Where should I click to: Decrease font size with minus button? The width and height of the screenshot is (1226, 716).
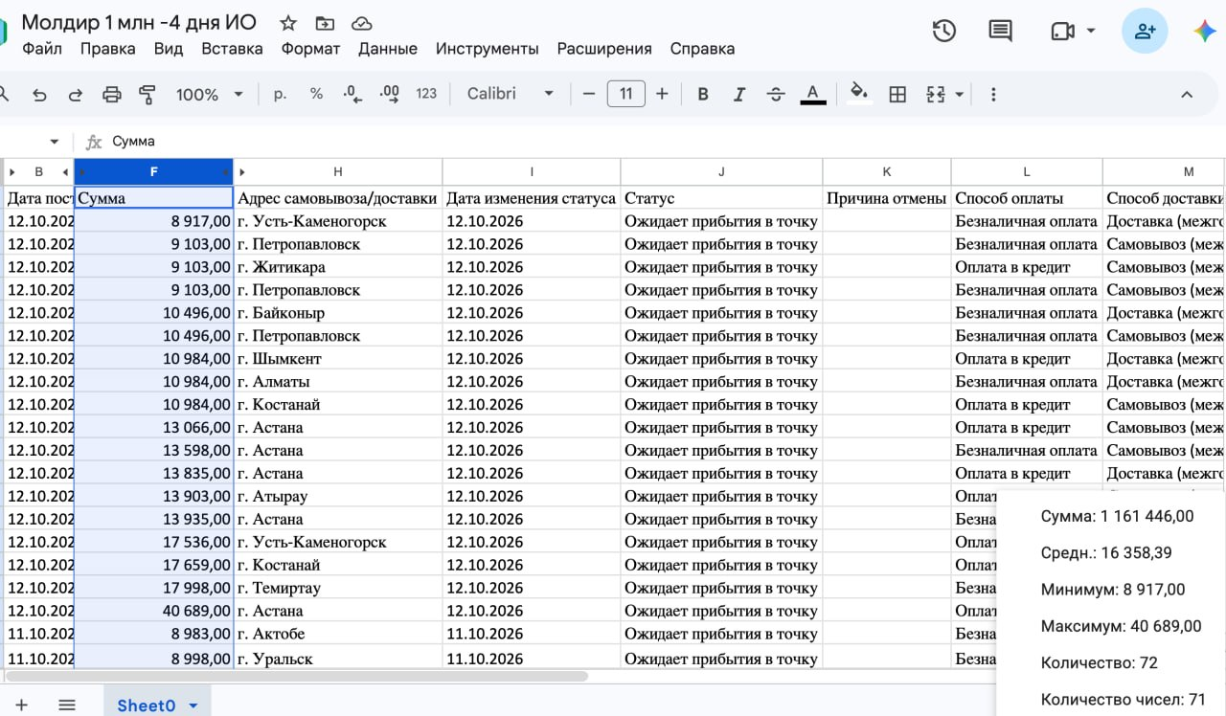(x=589, y=94)
